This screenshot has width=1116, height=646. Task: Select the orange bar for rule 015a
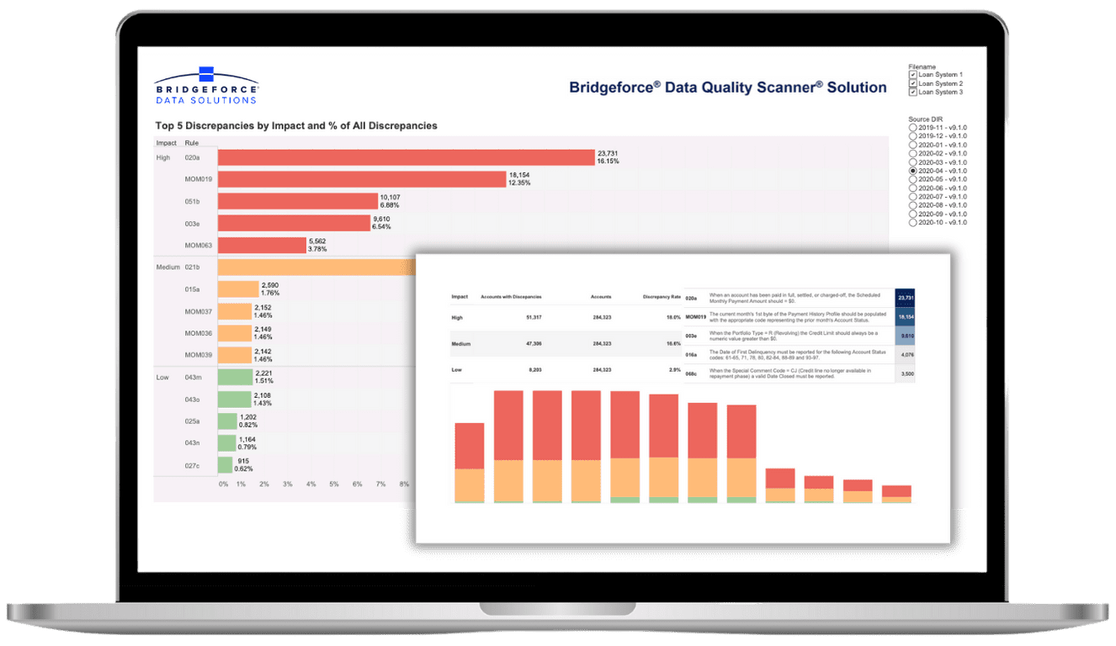click(x=238, y=289)
